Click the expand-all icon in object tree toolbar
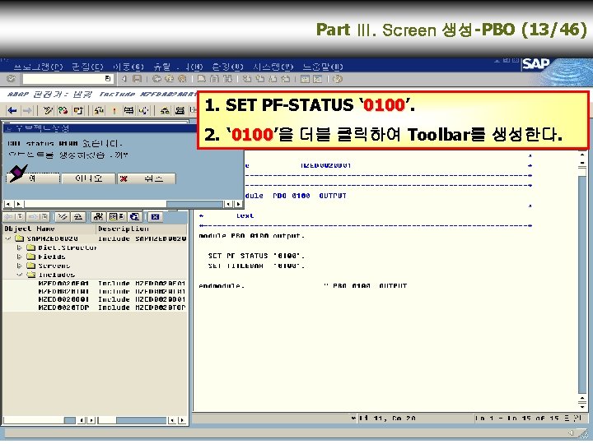The image size is (593, 444). coord(63,217)
